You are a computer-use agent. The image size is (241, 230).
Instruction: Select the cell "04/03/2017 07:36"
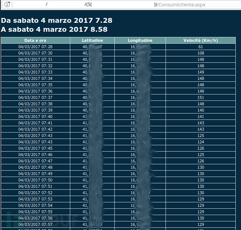[35, 91]
